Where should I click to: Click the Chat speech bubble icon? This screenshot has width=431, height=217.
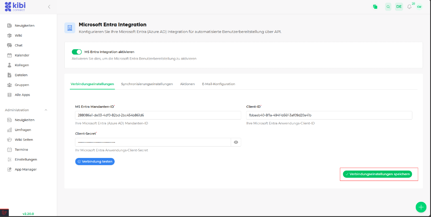(x=9, y=45)
